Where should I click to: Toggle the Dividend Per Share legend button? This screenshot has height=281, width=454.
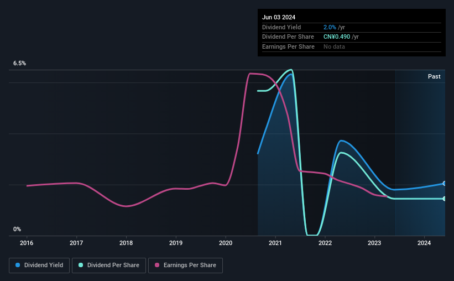(x=109, y=266)
